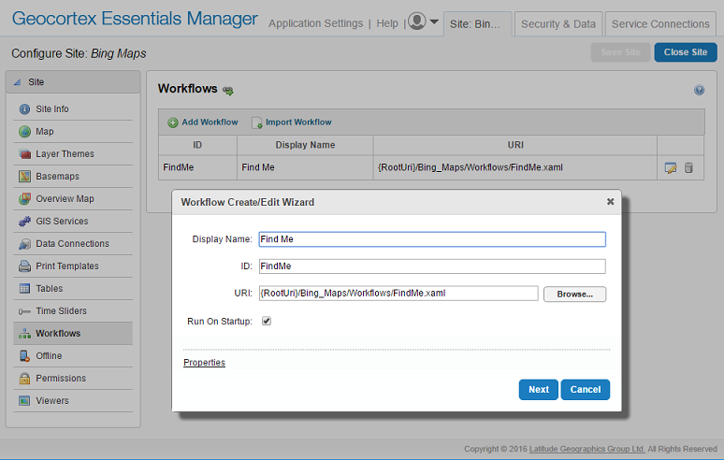Click Add Workflow text link
The width and height of the screenshot is (724, 460).
(210, 122)
